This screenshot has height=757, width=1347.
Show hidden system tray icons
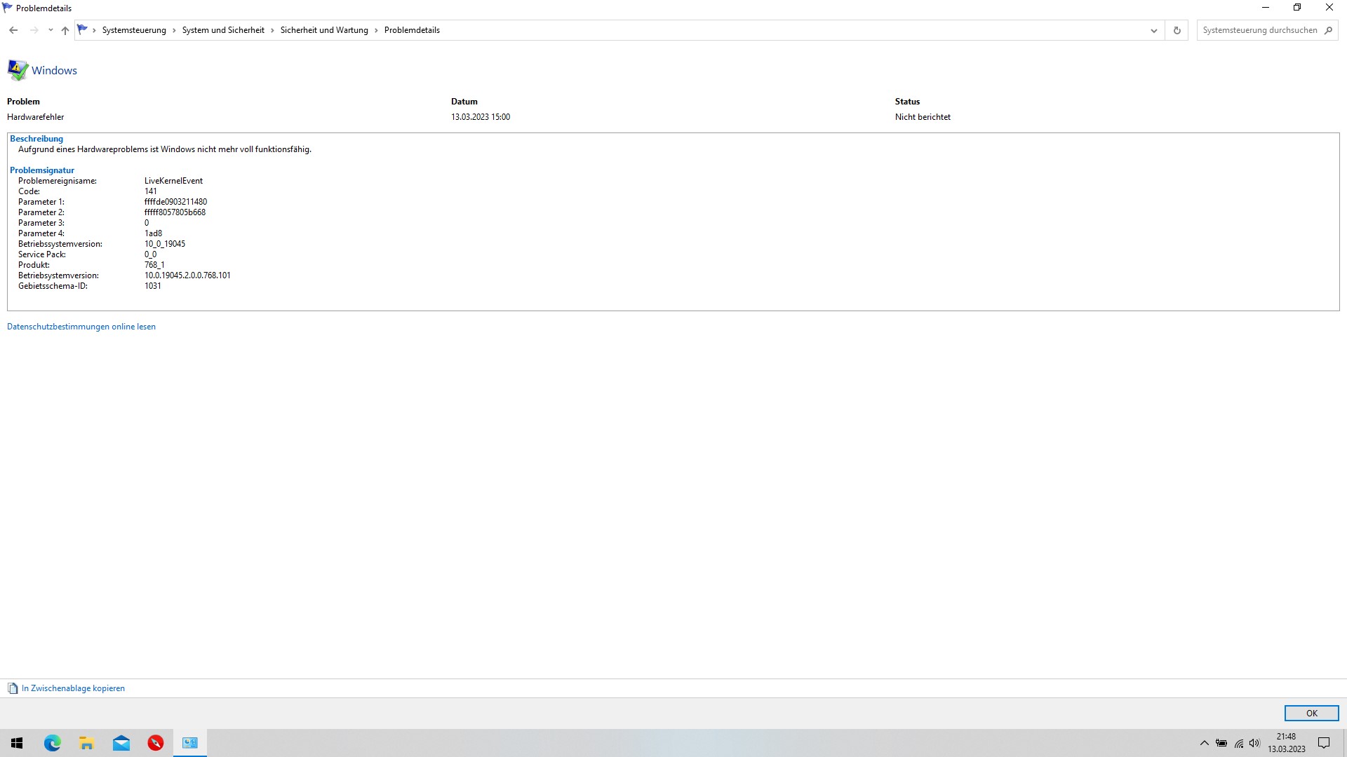click(x=1204, y=743)
